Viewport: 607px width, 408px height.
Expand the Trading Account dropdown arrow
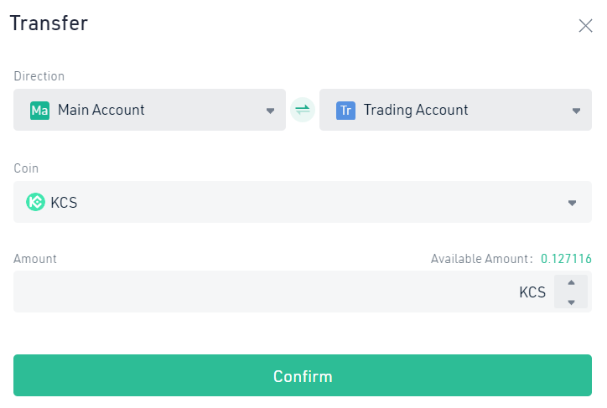576,111
